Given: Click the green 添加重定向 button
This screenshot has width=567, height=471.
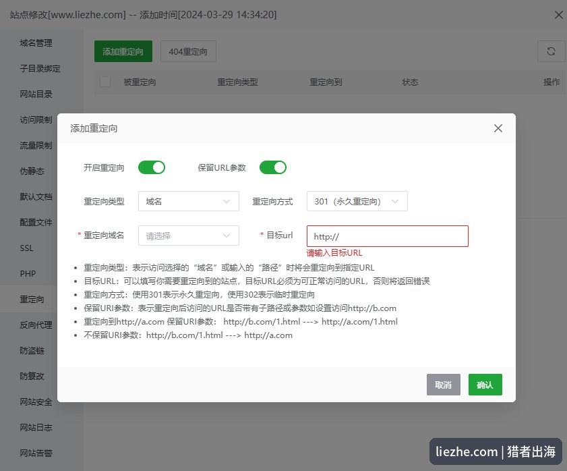Looking at the screenshot, I should click(x=123, y=51).
